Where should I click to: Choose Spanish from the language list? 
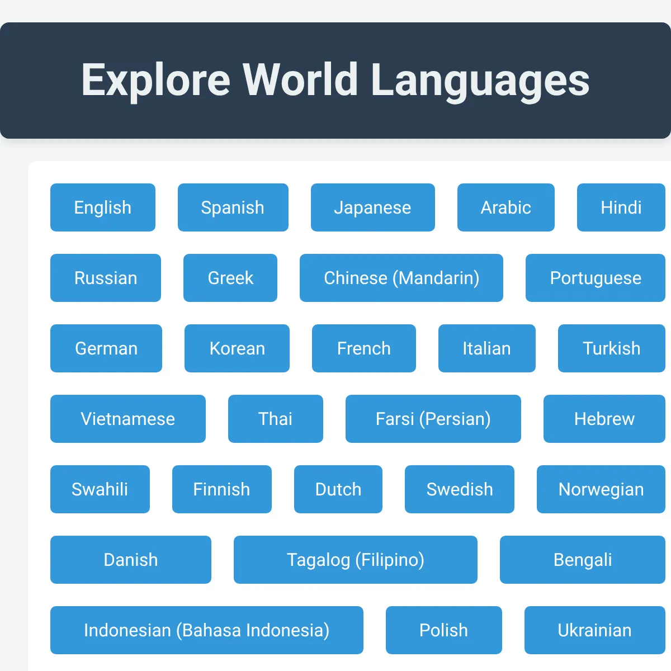click(x=233, y=207)
